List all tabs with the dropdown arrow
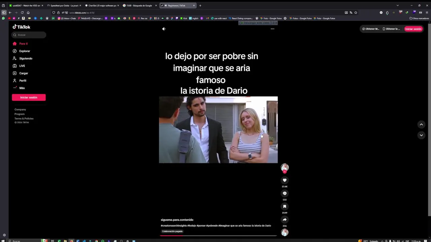 [397, 5]
